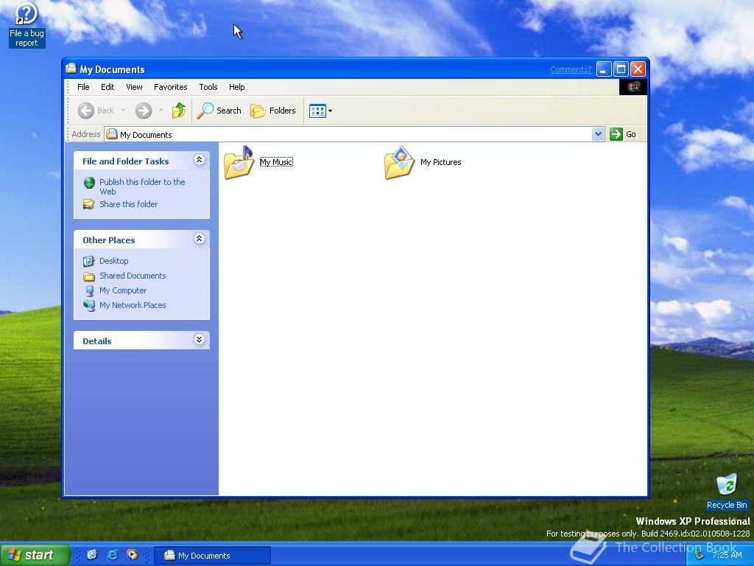
Task: Click the My Pictures label
Action: point(440,162)
